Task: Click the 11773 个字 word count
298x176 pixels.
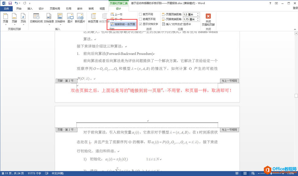Action: click(x=34, y=173)
